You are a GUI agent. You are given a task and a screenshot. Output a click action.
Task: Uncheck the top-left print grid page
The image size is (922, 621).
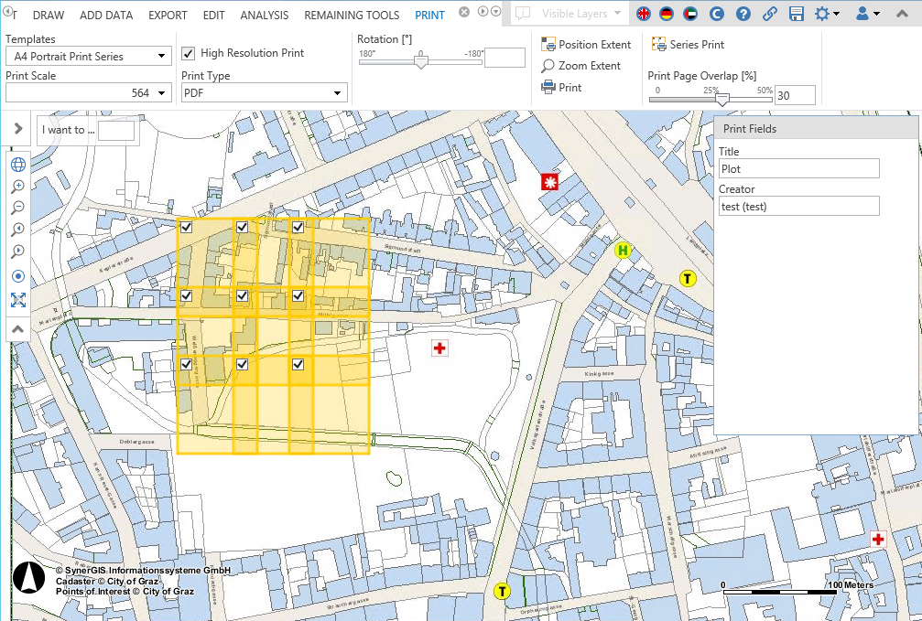coord(186,228)
